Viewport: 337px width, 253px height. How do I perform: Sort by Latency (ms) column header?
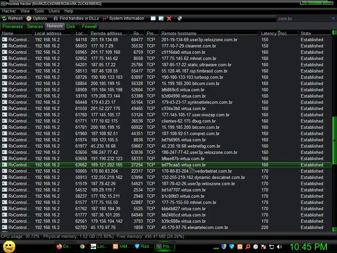(x=279, y=33)
